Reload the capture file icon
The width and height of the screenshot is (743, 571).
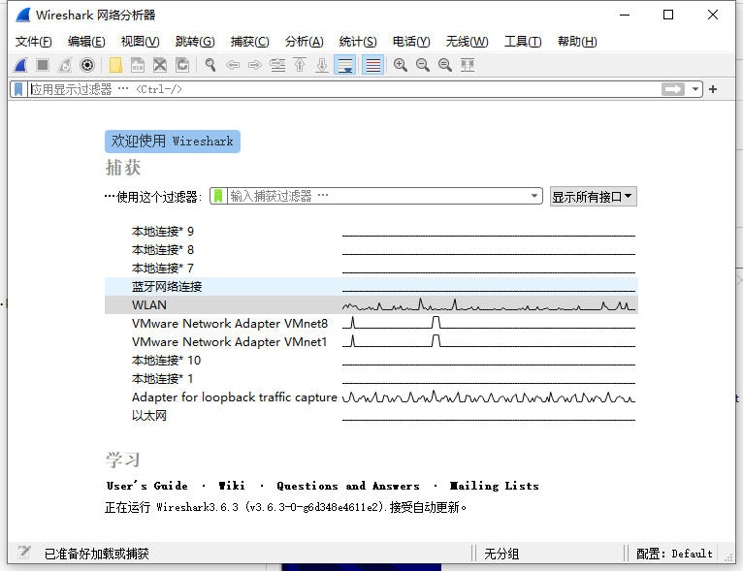pyautogui.click(x=182, y=65)
